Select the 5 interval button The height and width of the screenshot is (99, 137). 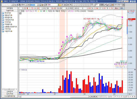coord(78,5)
